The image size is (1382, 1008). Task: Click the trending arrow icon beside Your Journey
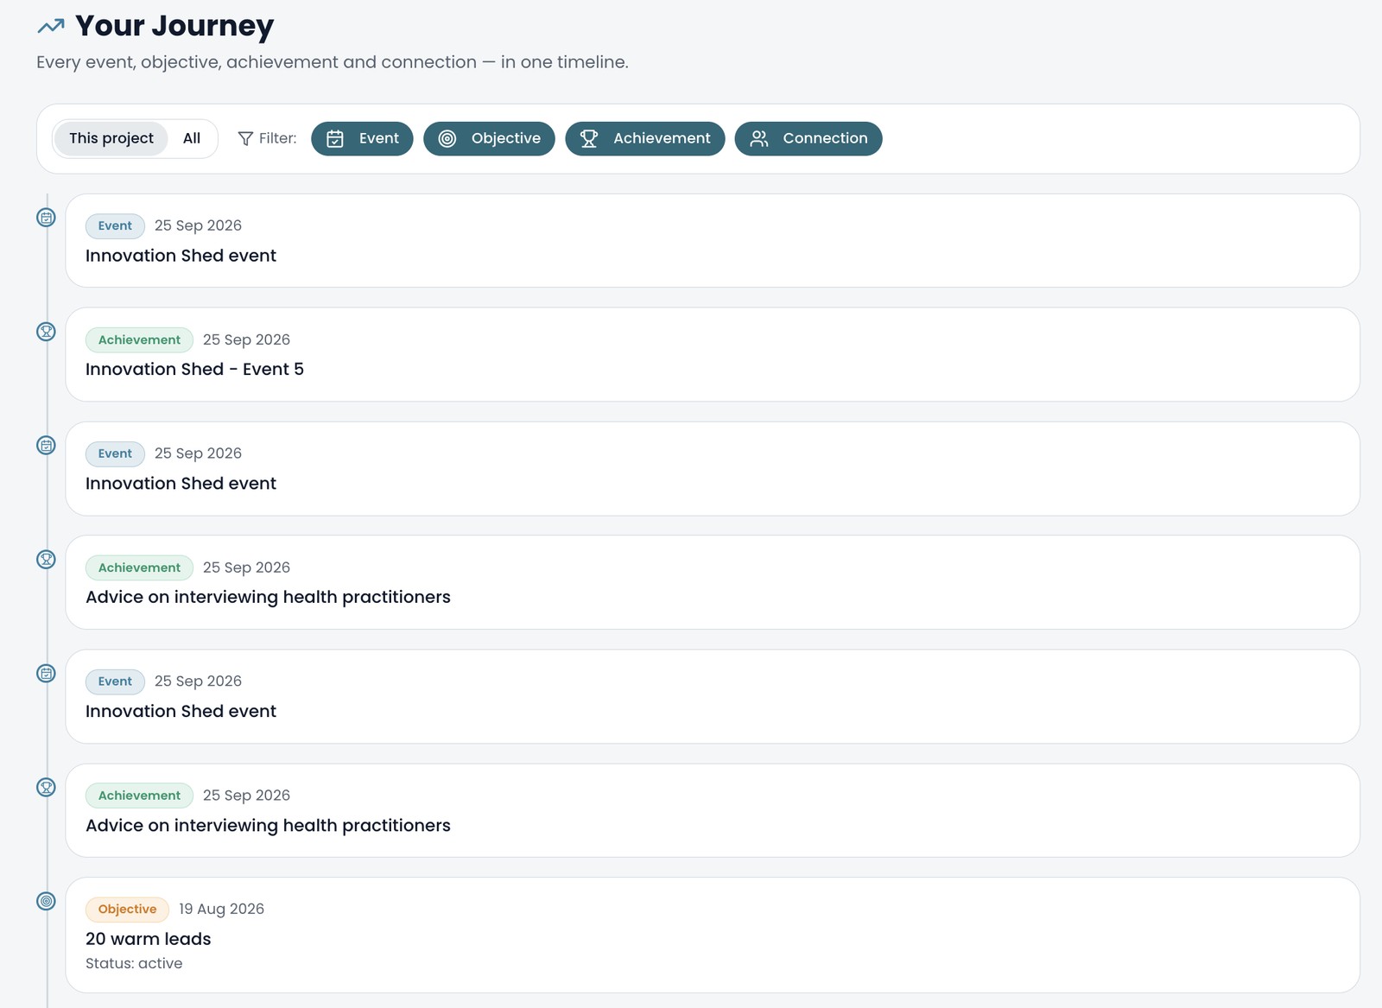pyautogui.click(x=51, y=26)
